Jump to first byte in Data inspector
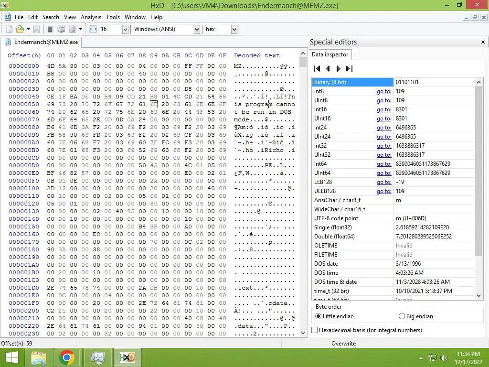This screenshot has height=367, width=489. pyautogui.click(x=317, y=68)
